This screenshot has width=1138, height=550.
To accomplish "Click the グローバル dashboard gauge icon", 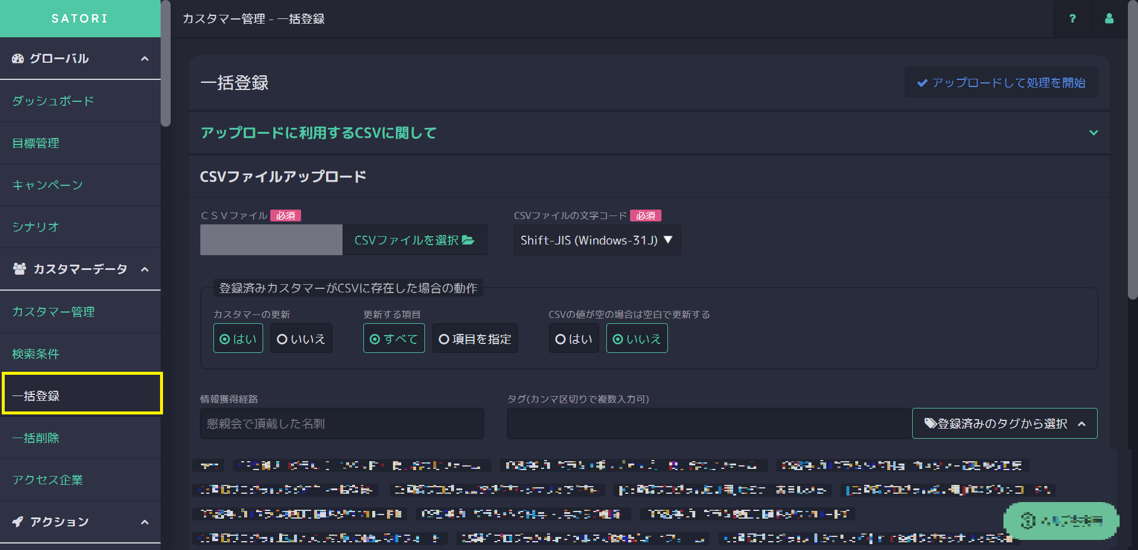I will pyautogui.click(x=18, y=59).
